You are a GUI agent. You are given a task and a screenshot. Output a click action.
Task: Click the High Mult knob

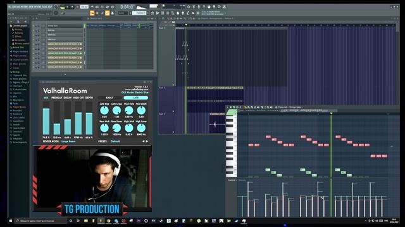coord(129,128)
